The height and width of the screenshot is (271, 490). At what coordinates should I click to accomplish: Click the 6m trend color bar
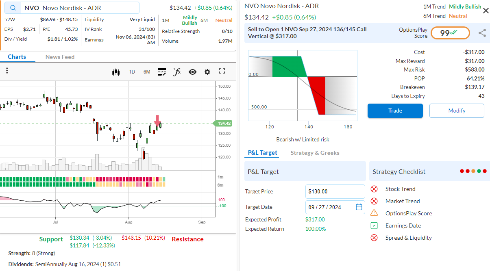(83, 184)
